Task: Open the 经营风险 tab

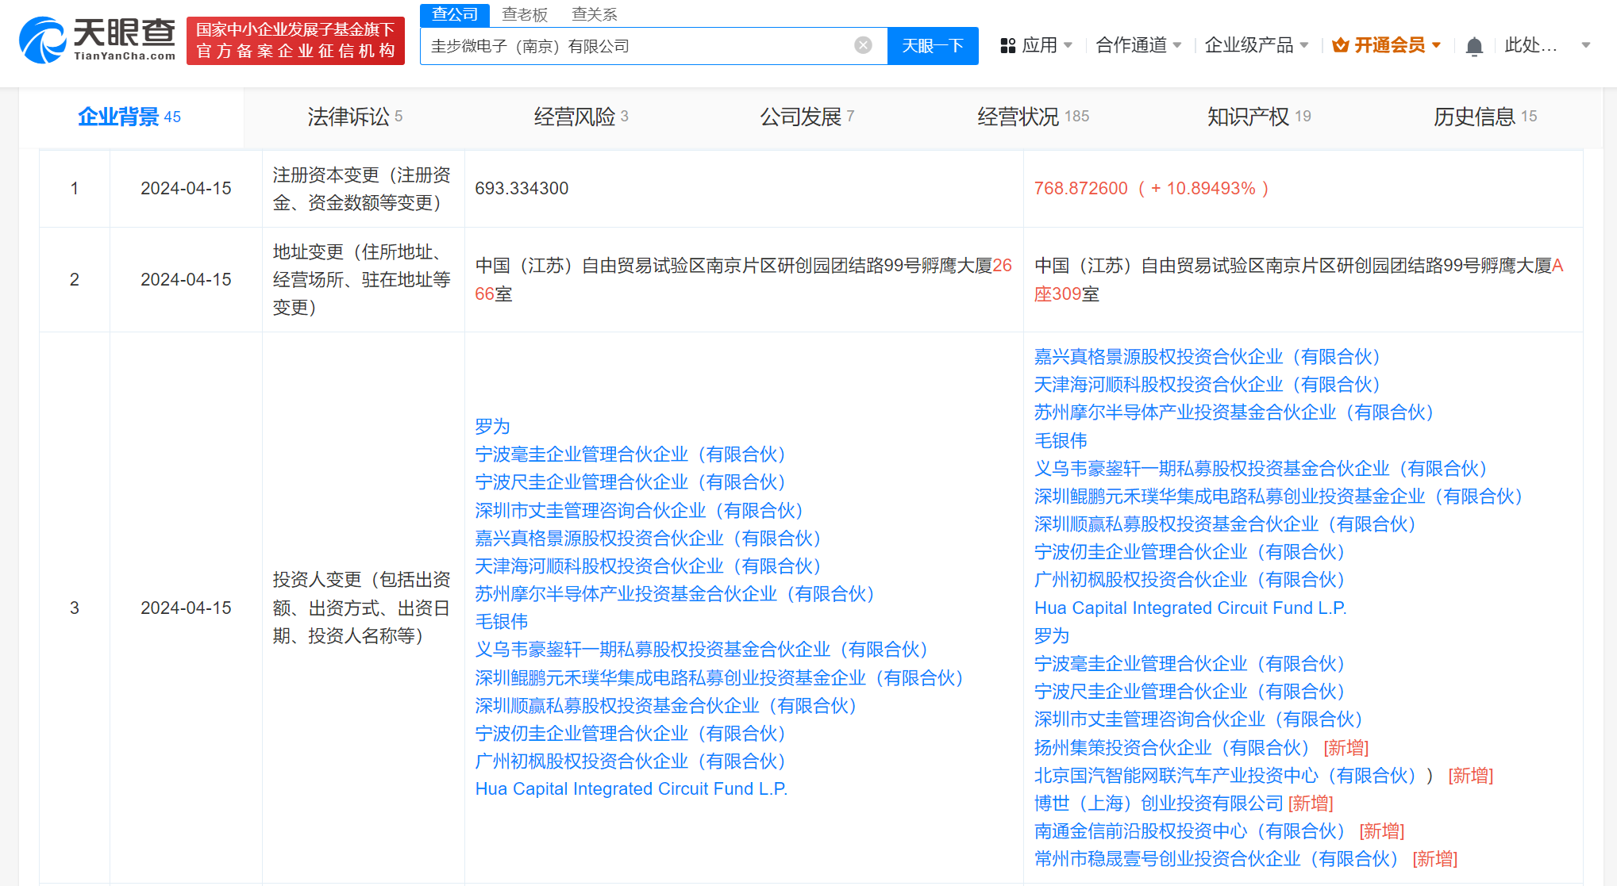Action: click(x=581, y=117)
